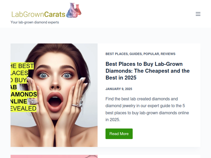The height and width of the screenshot is (158, 211).
Task: Click the Read More button
Action: pyautogui.click(x=119, y=134)
